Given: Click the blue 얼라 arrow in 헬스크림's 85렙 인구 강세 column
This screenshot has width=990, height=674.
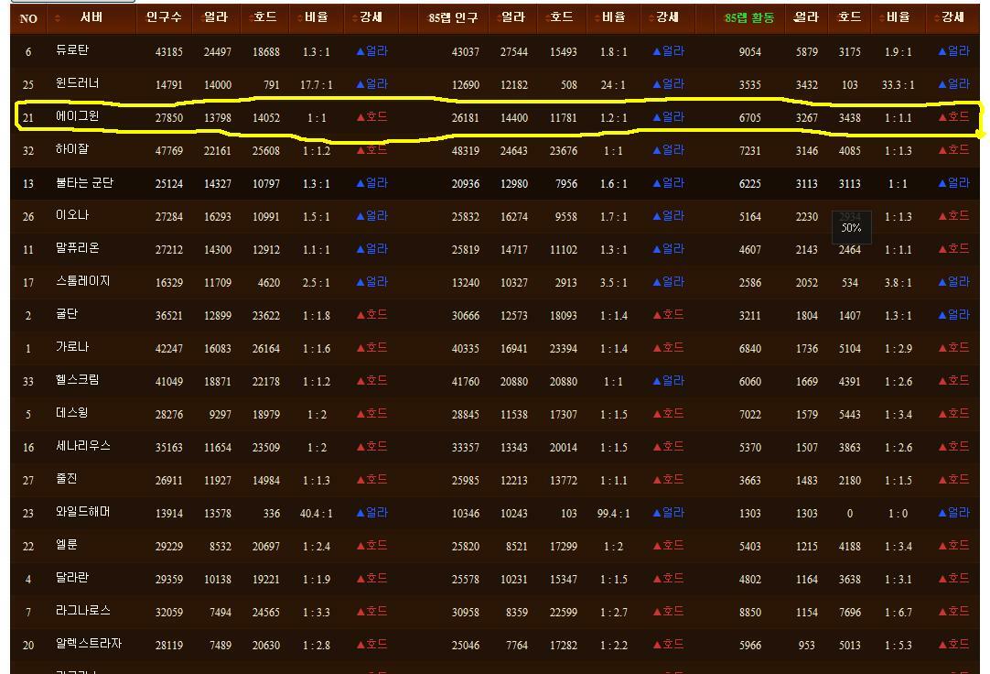Looking at the screenshot, I should pos(668,381).
